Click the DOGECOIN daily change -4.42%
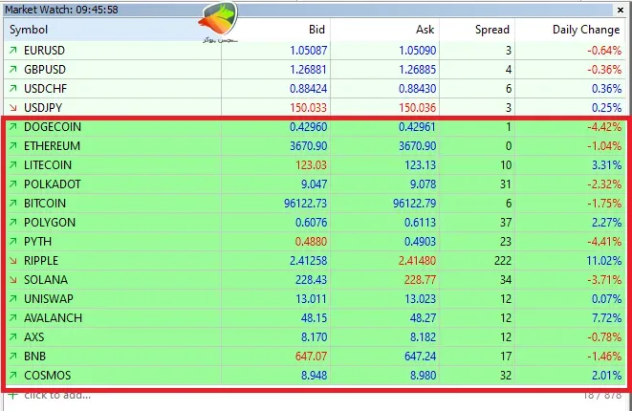The width and height of the screenshot is (632, 411). (x=604, y=127)
